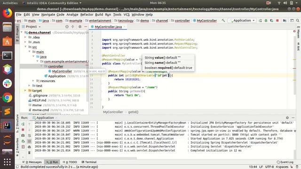Click the Exit icon in Run panel
Image resolution: width=301 pixels, height=169 pixels.
tap(23, 147)
